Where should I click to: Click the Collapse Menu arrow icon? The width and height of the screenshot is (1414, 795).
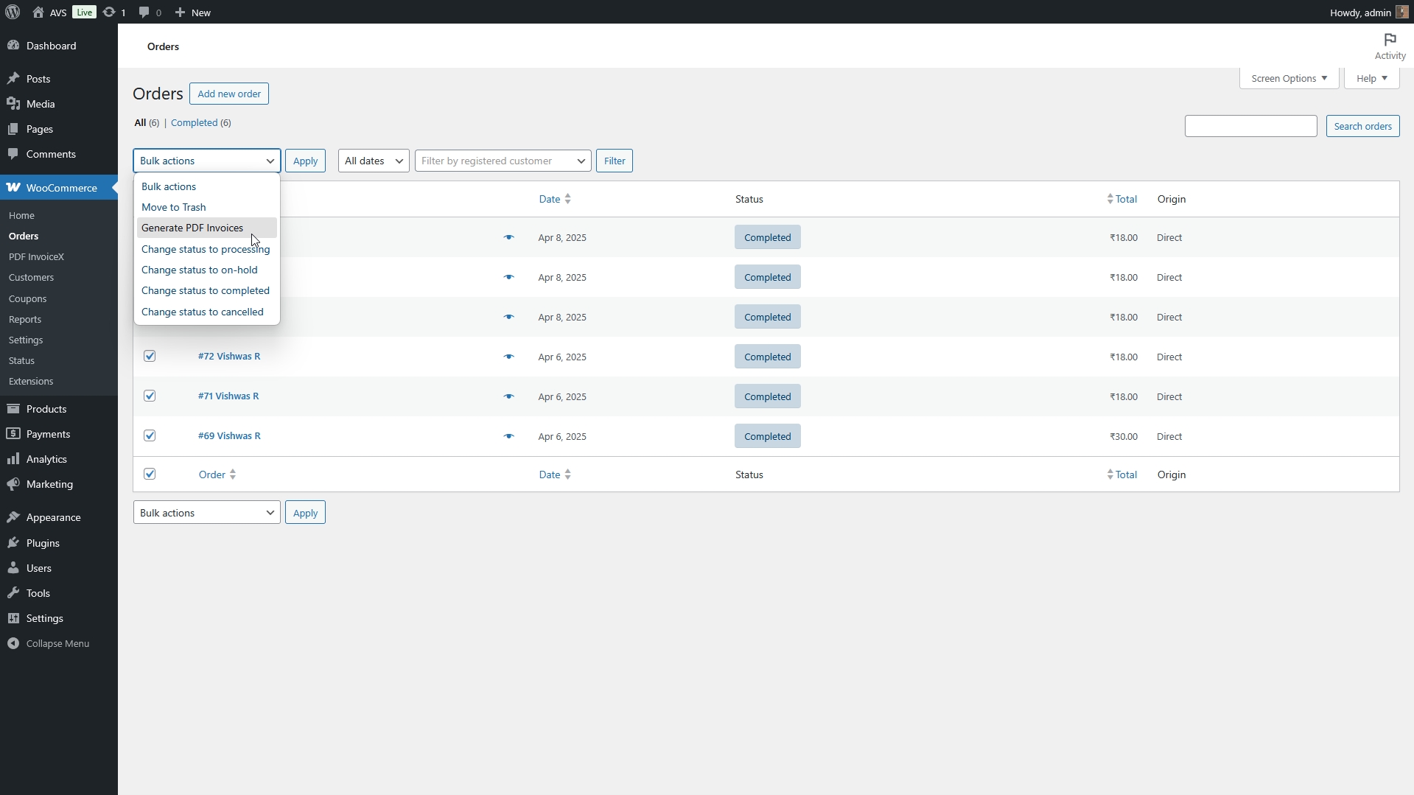(13, 643)
